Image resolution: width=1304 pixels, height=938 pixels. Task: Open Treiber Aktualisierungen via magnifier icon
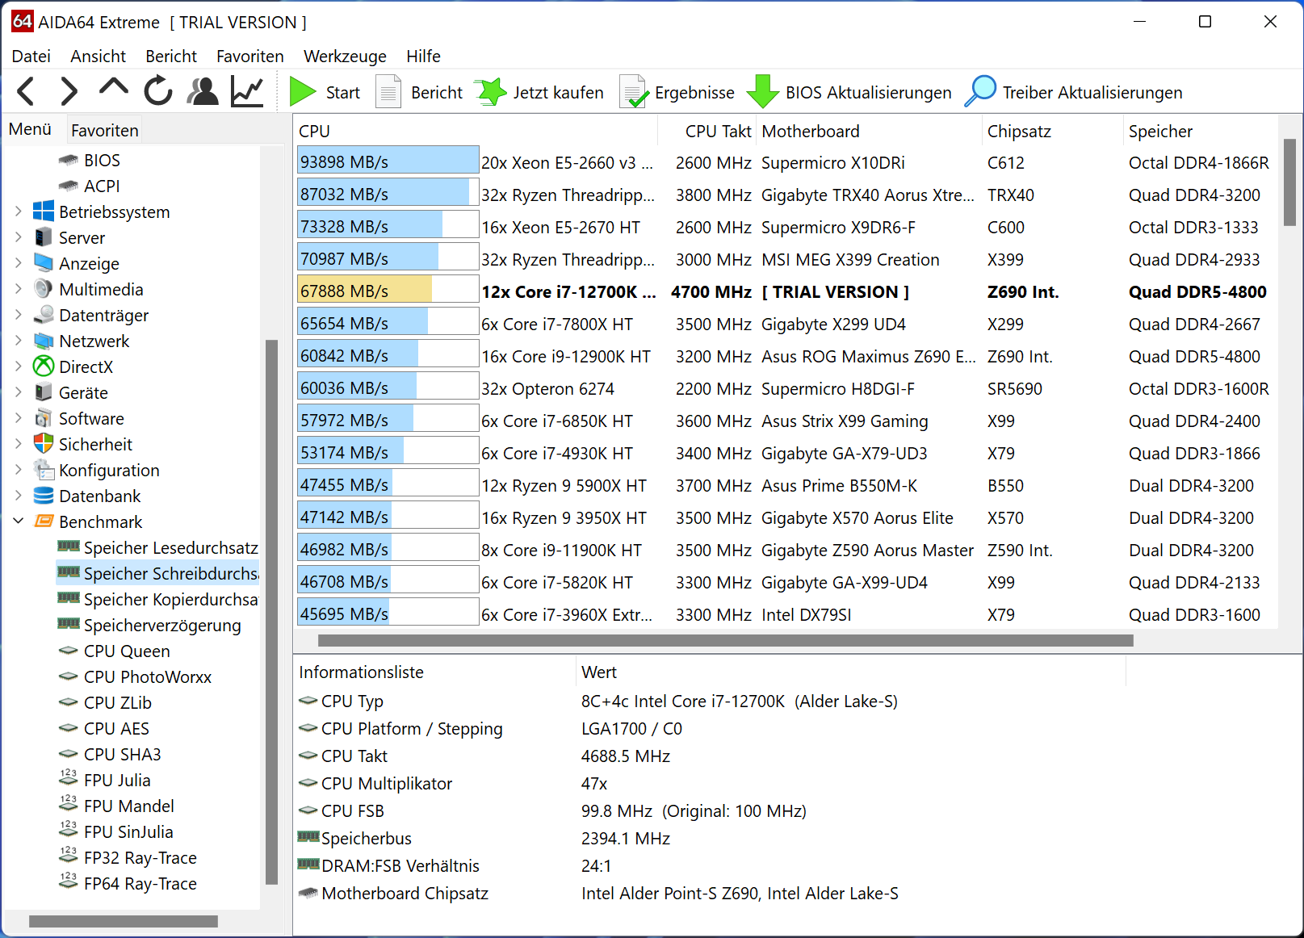(981, 91)
